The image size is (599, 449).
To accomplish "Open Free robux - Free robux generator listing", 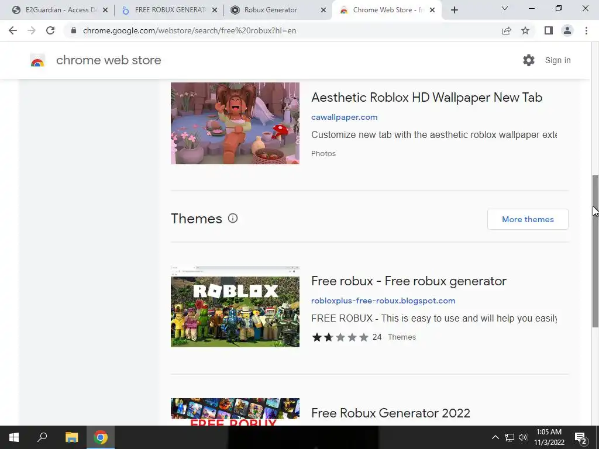I will click(x=409, y=281).
